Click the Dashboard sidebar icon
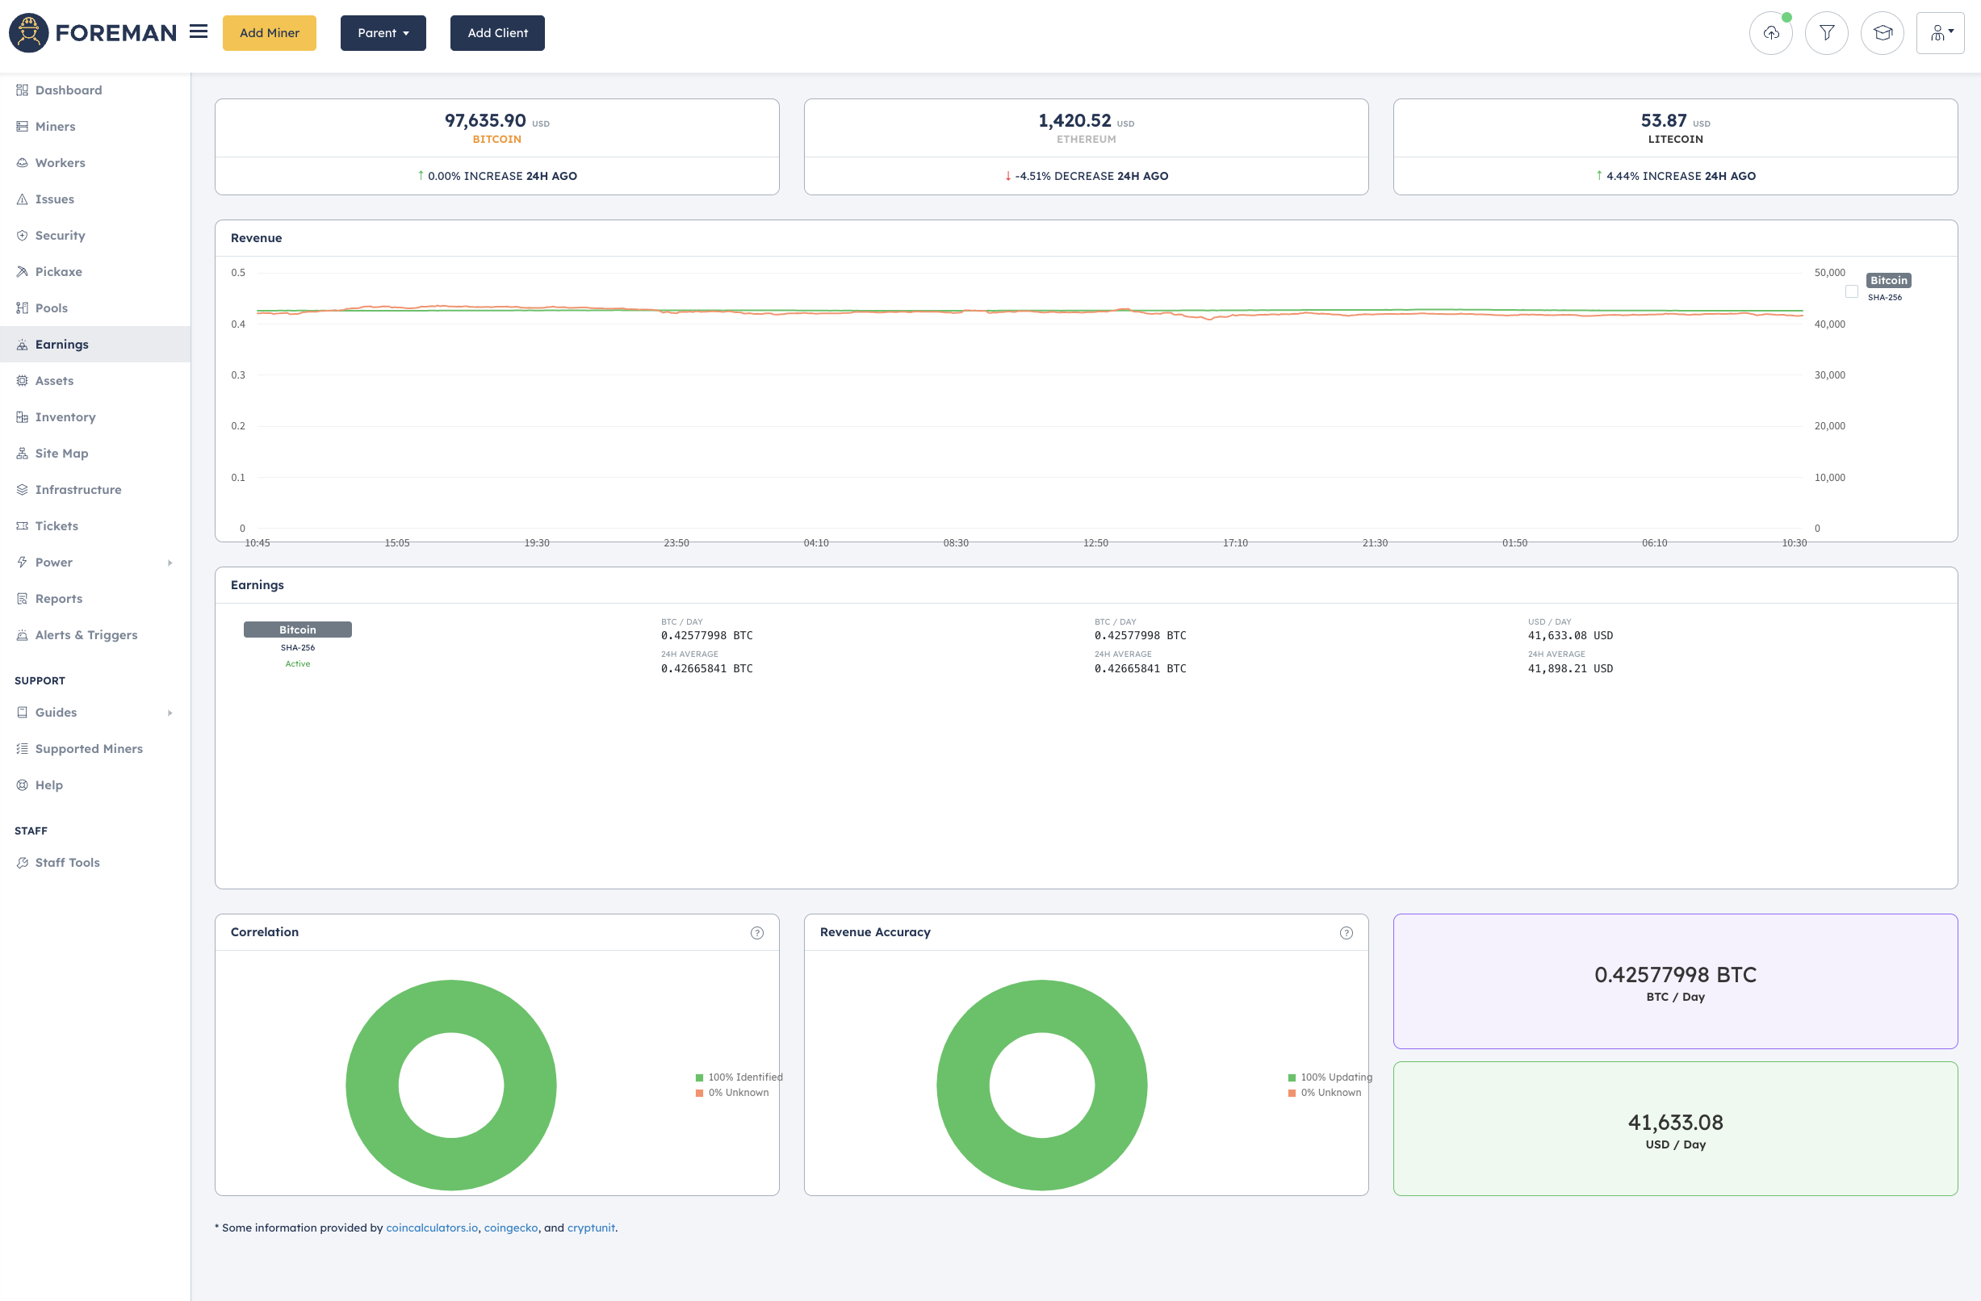Screen dimensions: 1981x1301 (x=23, y=90)
